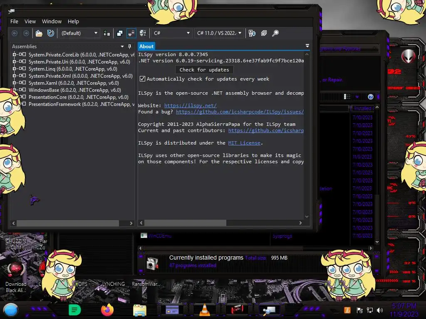Open the green chat app in taskbar
This screenshot has height=319, width=426.
(74, 310)
